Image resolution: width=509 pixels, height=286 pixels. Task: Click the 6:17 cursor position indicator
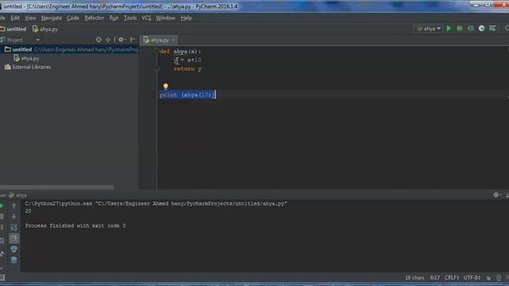click(x=435, y=277)
